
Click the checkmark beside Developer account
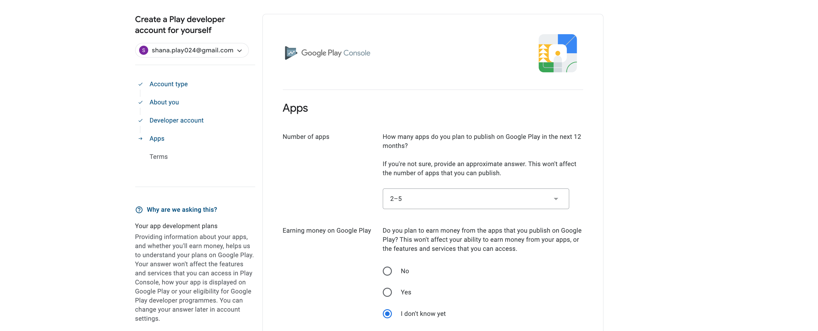coord(140,120)
